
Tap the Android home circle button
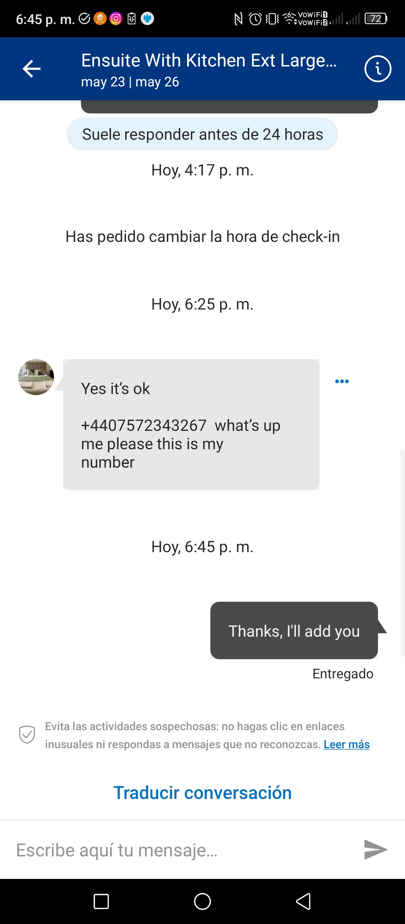point(202,901)
